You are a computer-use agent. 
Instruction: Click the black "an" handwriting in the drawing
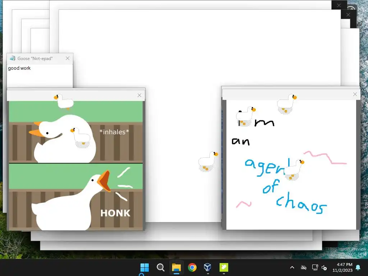coord(240,141)
